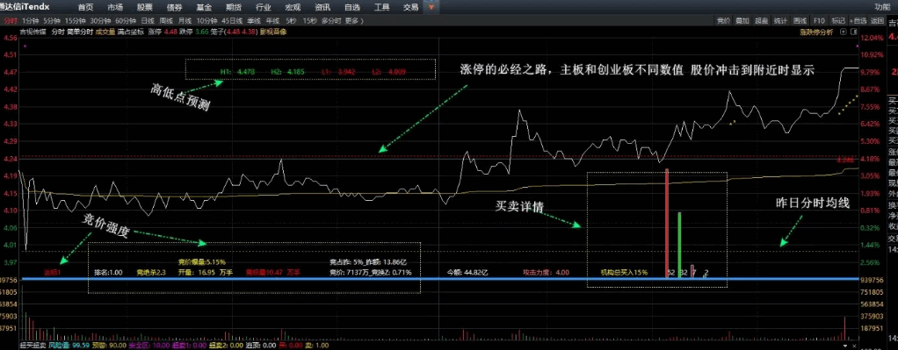Switch to the 10分钟 period
Screen dimensions: 898x350
click(207, 20)
